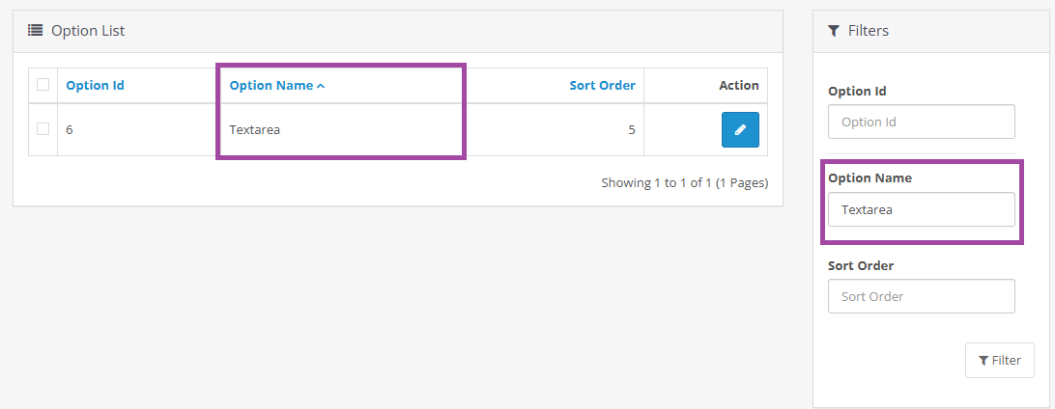Sort the list by Option Name column
Viewport: 1055px width, 409px height.
click(271, 85)
